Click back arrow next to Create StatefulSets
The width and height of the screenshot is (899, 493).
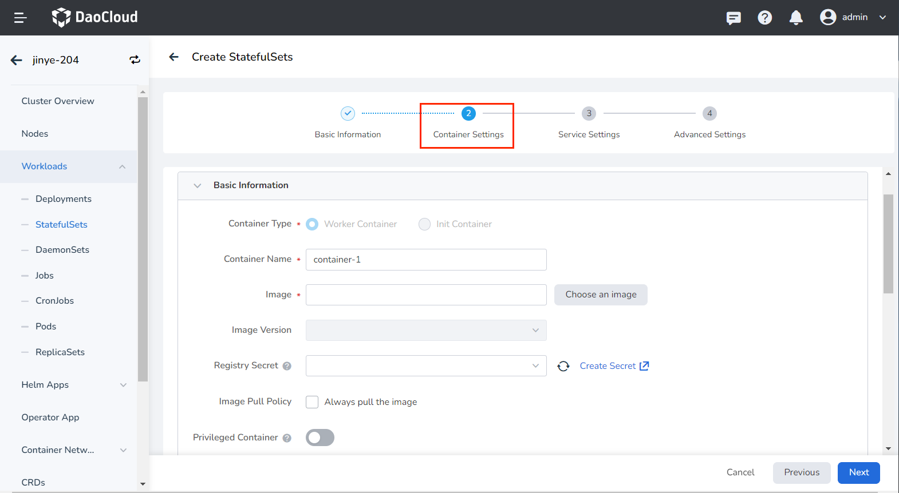pyautogui.click(x=174, y=57)
